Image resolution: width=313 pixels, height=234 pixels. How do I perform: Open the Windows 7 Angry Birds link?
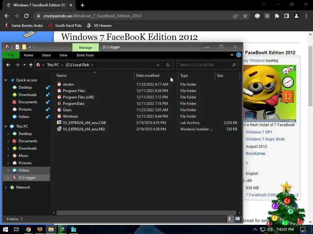pyautogui.click(x=265, y=139)
